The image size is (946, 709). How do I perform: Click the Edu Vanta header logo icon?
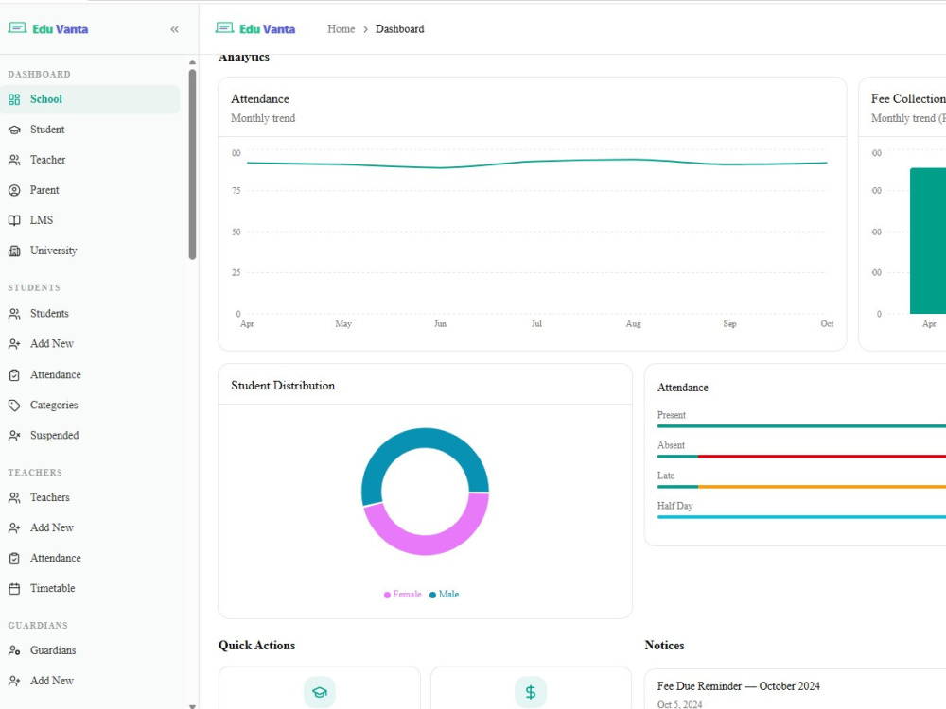point(224,27)
